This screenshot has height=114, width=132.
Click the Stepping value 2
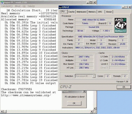122,40
